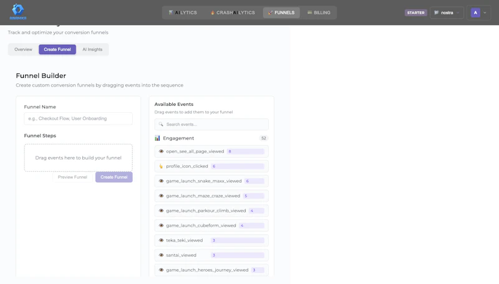Screen dimensions: 499x284
Task: Select the game_launch_parkour_climb_viewed event
Action: (x=211, y=211)
